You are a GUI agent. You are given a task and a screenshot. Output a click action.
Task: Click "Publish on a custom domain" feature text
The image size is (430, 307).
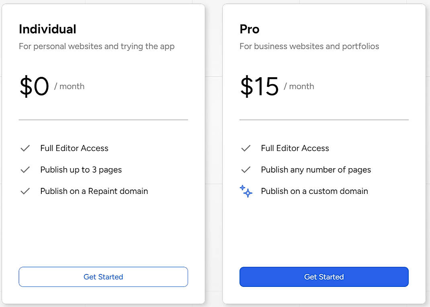[x=314, y=191]
